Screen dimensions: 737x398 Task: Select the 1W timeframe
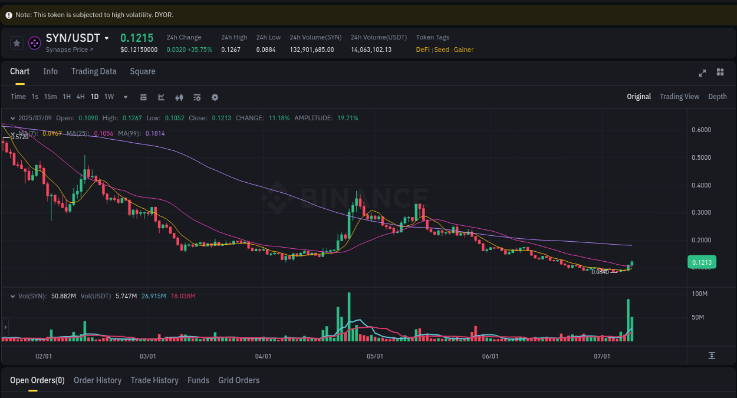(x=108, y=97)
